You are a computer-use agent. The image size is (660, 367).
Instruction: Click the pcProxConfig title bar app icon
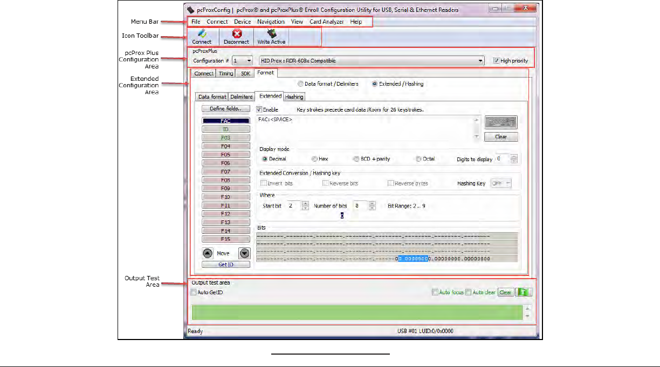pos(190,10)
